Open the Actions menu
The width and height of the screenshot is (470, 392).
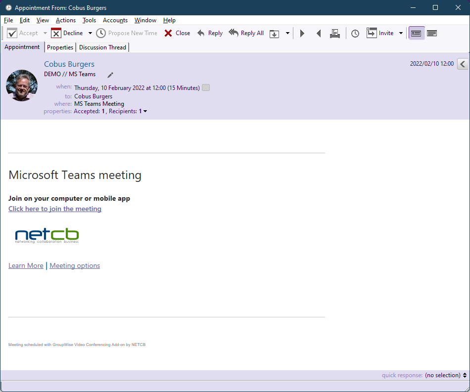click(x=66, y=20)
